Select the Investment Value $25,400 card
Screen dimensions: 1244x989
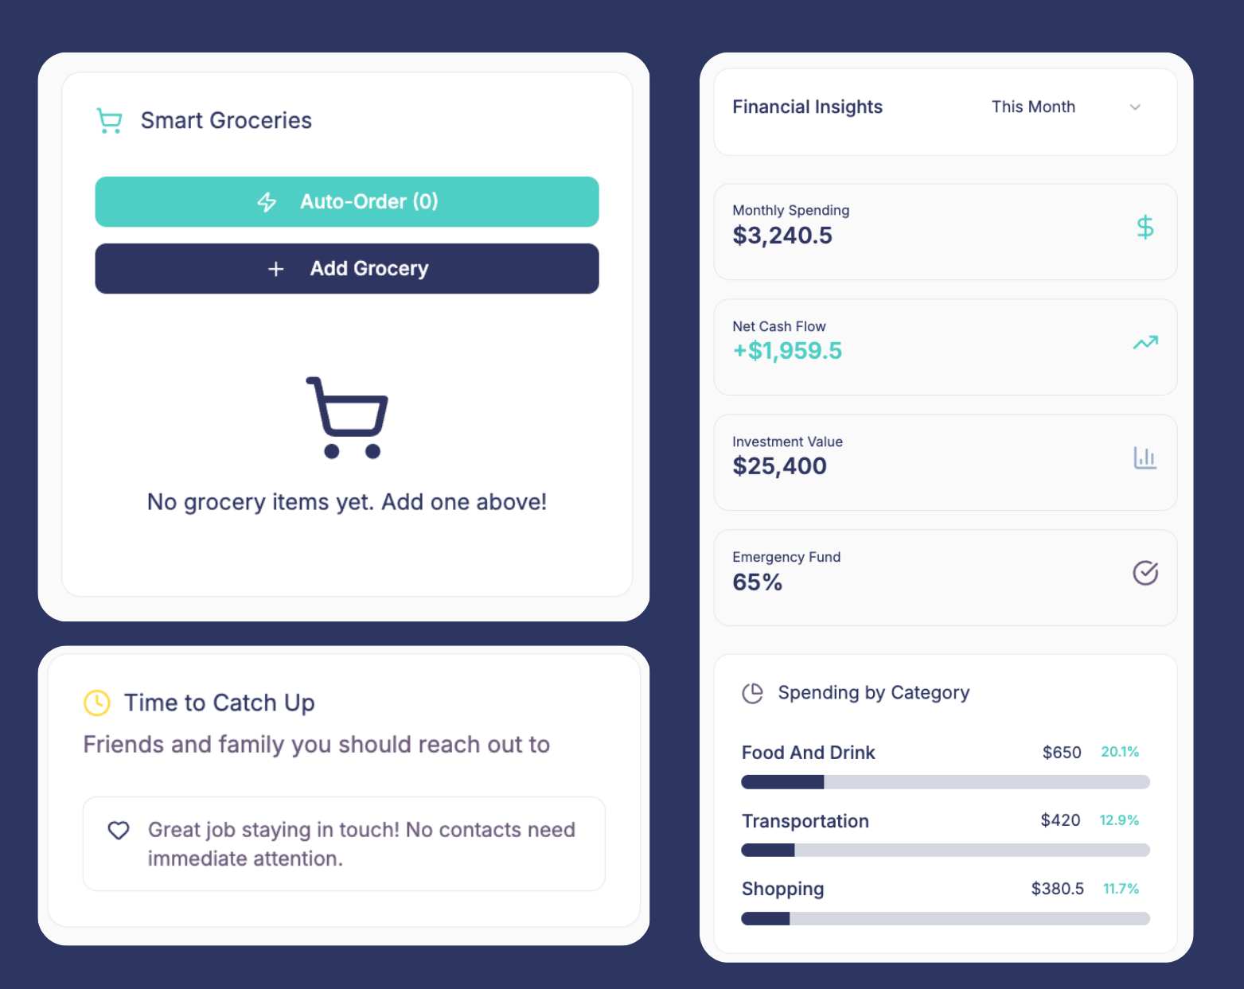click(x=945, y=462)
